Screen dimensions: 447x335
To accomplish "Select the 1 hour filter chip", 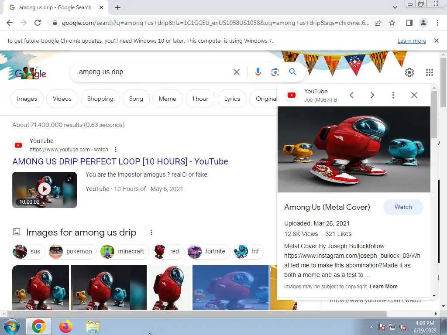I will click(200, 99).
